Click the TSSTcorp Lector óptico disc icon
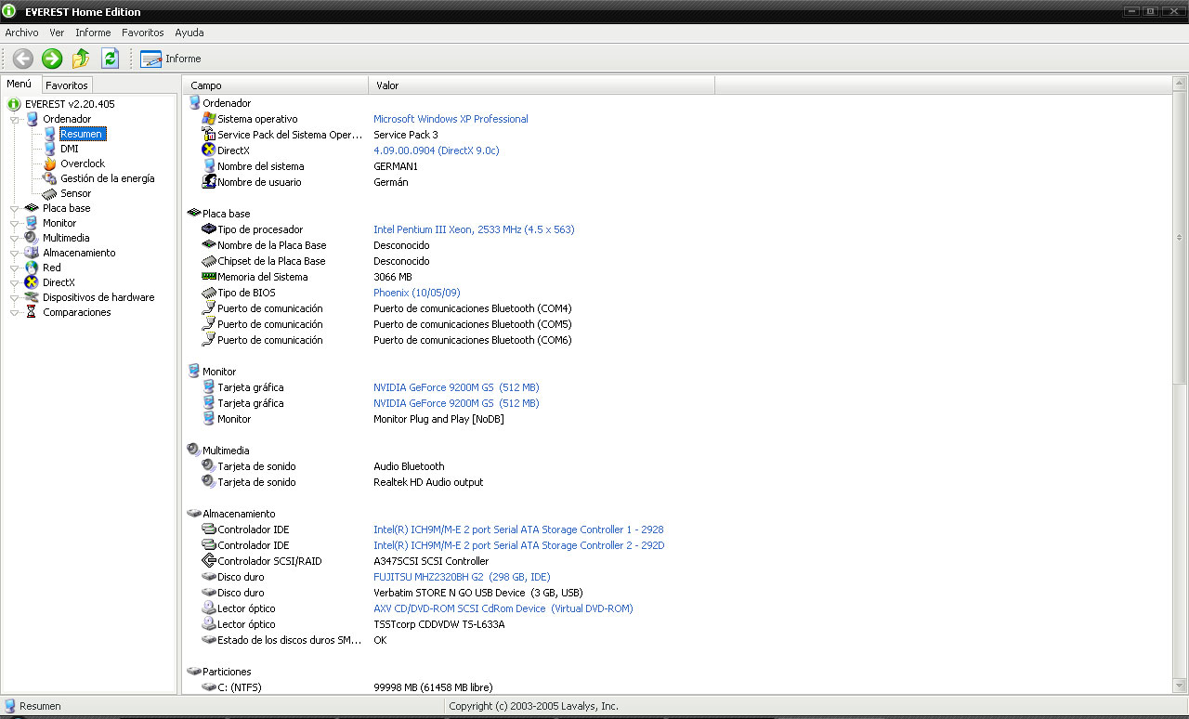 pyautogui.click(x=209, y=624)
